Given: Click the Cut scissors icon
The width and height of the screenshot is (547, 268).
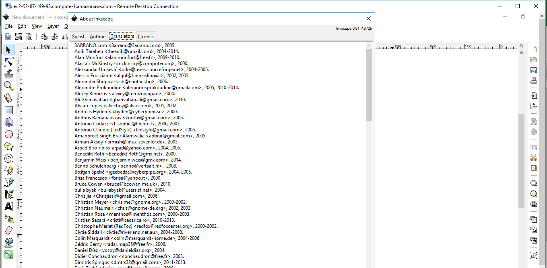Looking at the screenshot, I should (x=534, y=158).
